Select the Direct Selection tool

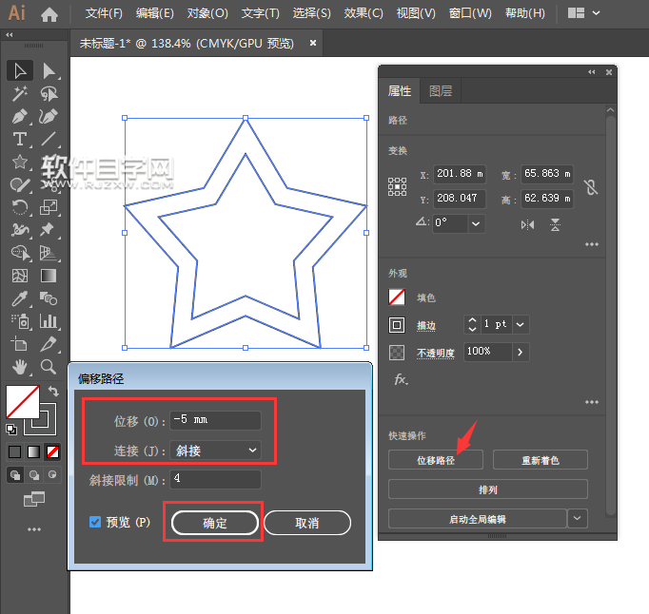tap(49, 70)
